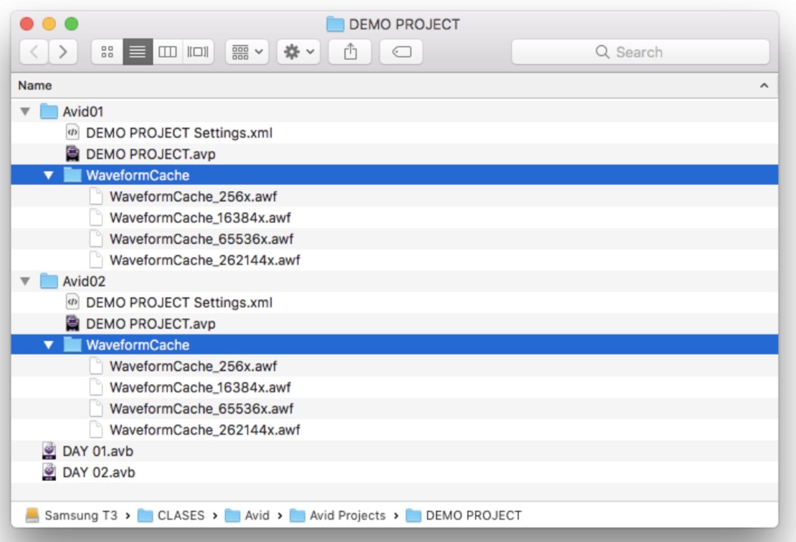Screen dimensions: 796x542
Task: Select the WaveformCache folder icon in Avid02
Action: 72,344
